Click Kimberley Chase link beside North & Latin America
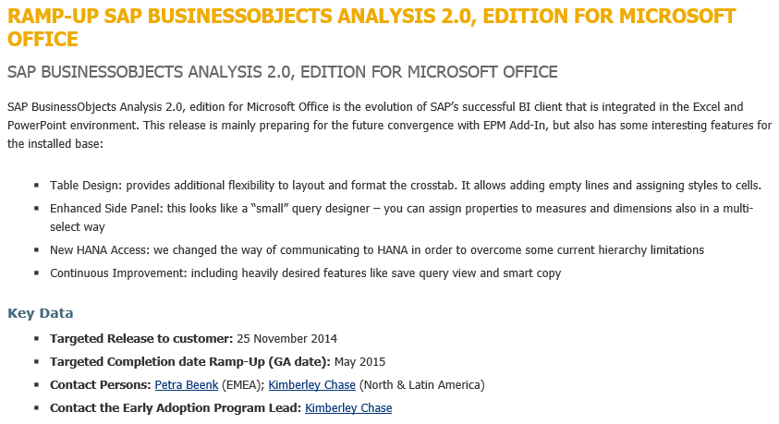 311,384
